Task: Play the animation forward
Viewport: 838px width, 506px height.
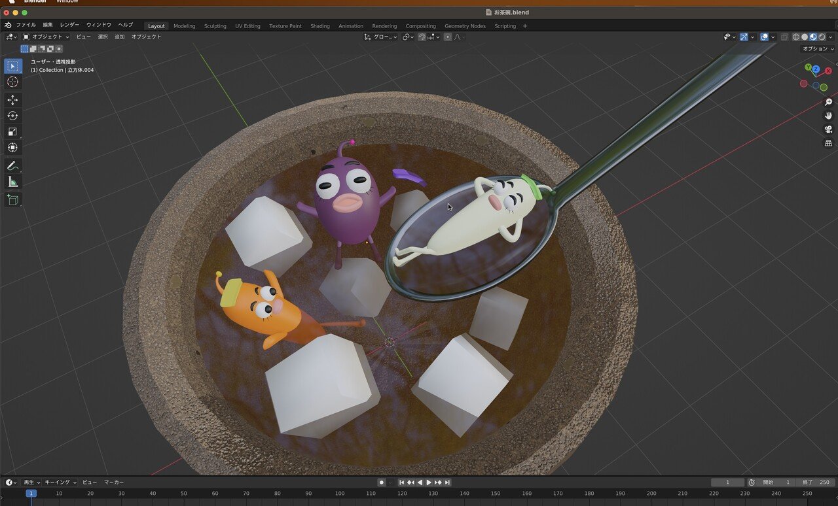Action: coord(429,482)
